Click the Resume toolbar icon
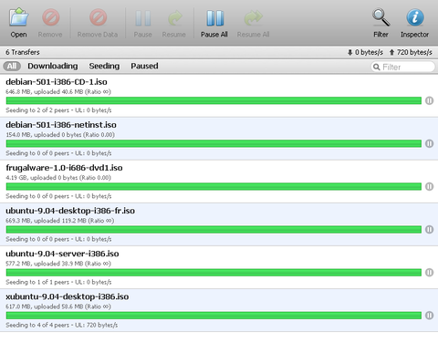The width and height of the screenshot is (438, 343). [173, 23]
